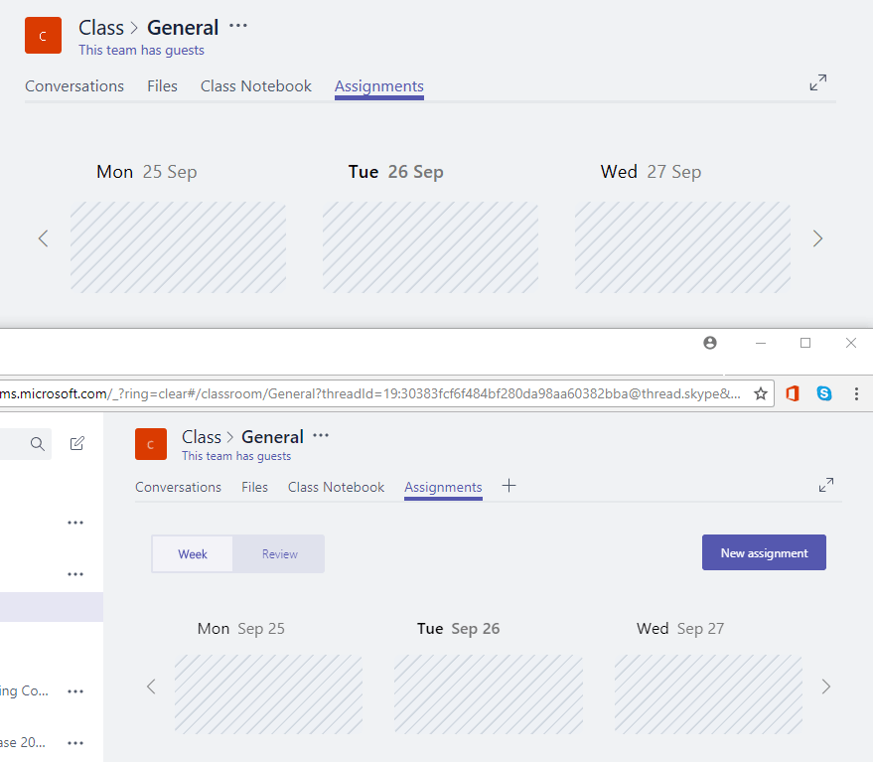Go to next days with right chevron in browser view
873x762 pixels.
pos(826,686)
